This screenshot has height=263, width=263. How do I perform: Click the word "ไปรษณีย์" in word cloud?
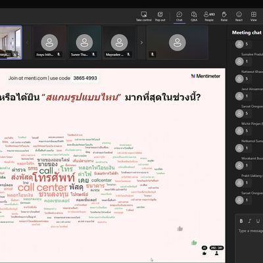80,194
